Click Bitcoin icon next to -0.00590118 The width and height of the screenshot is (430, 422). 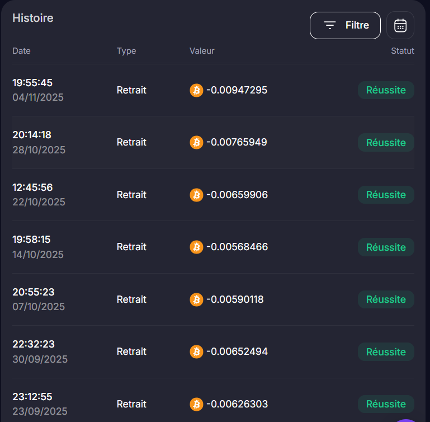click(196, 299)
